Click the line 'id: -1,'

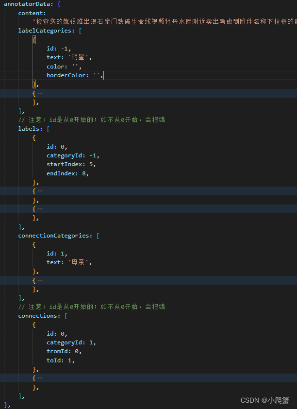pos(59,49)
